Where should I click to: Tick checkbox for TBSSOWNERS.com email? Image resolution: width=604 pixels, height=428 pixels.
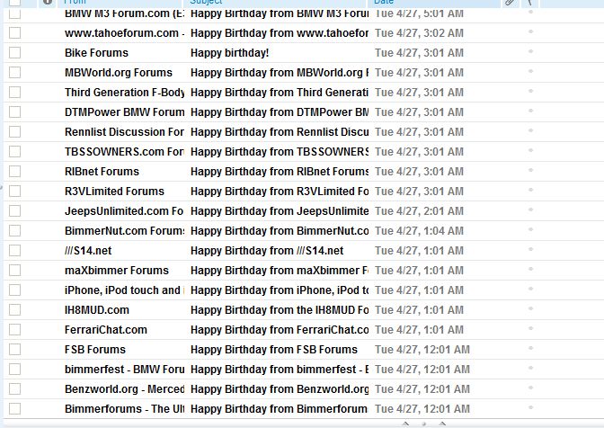(14, 151)
